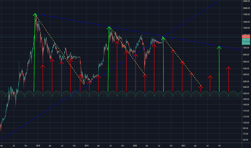
Task: Click the 1035.00 price axis label
Action: [x=247, y=123]
